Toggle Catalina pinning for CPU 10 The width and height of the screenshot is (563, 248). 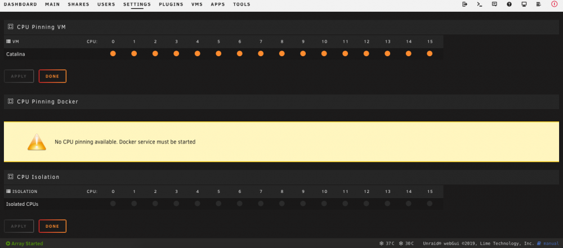[x=324, y=53]
